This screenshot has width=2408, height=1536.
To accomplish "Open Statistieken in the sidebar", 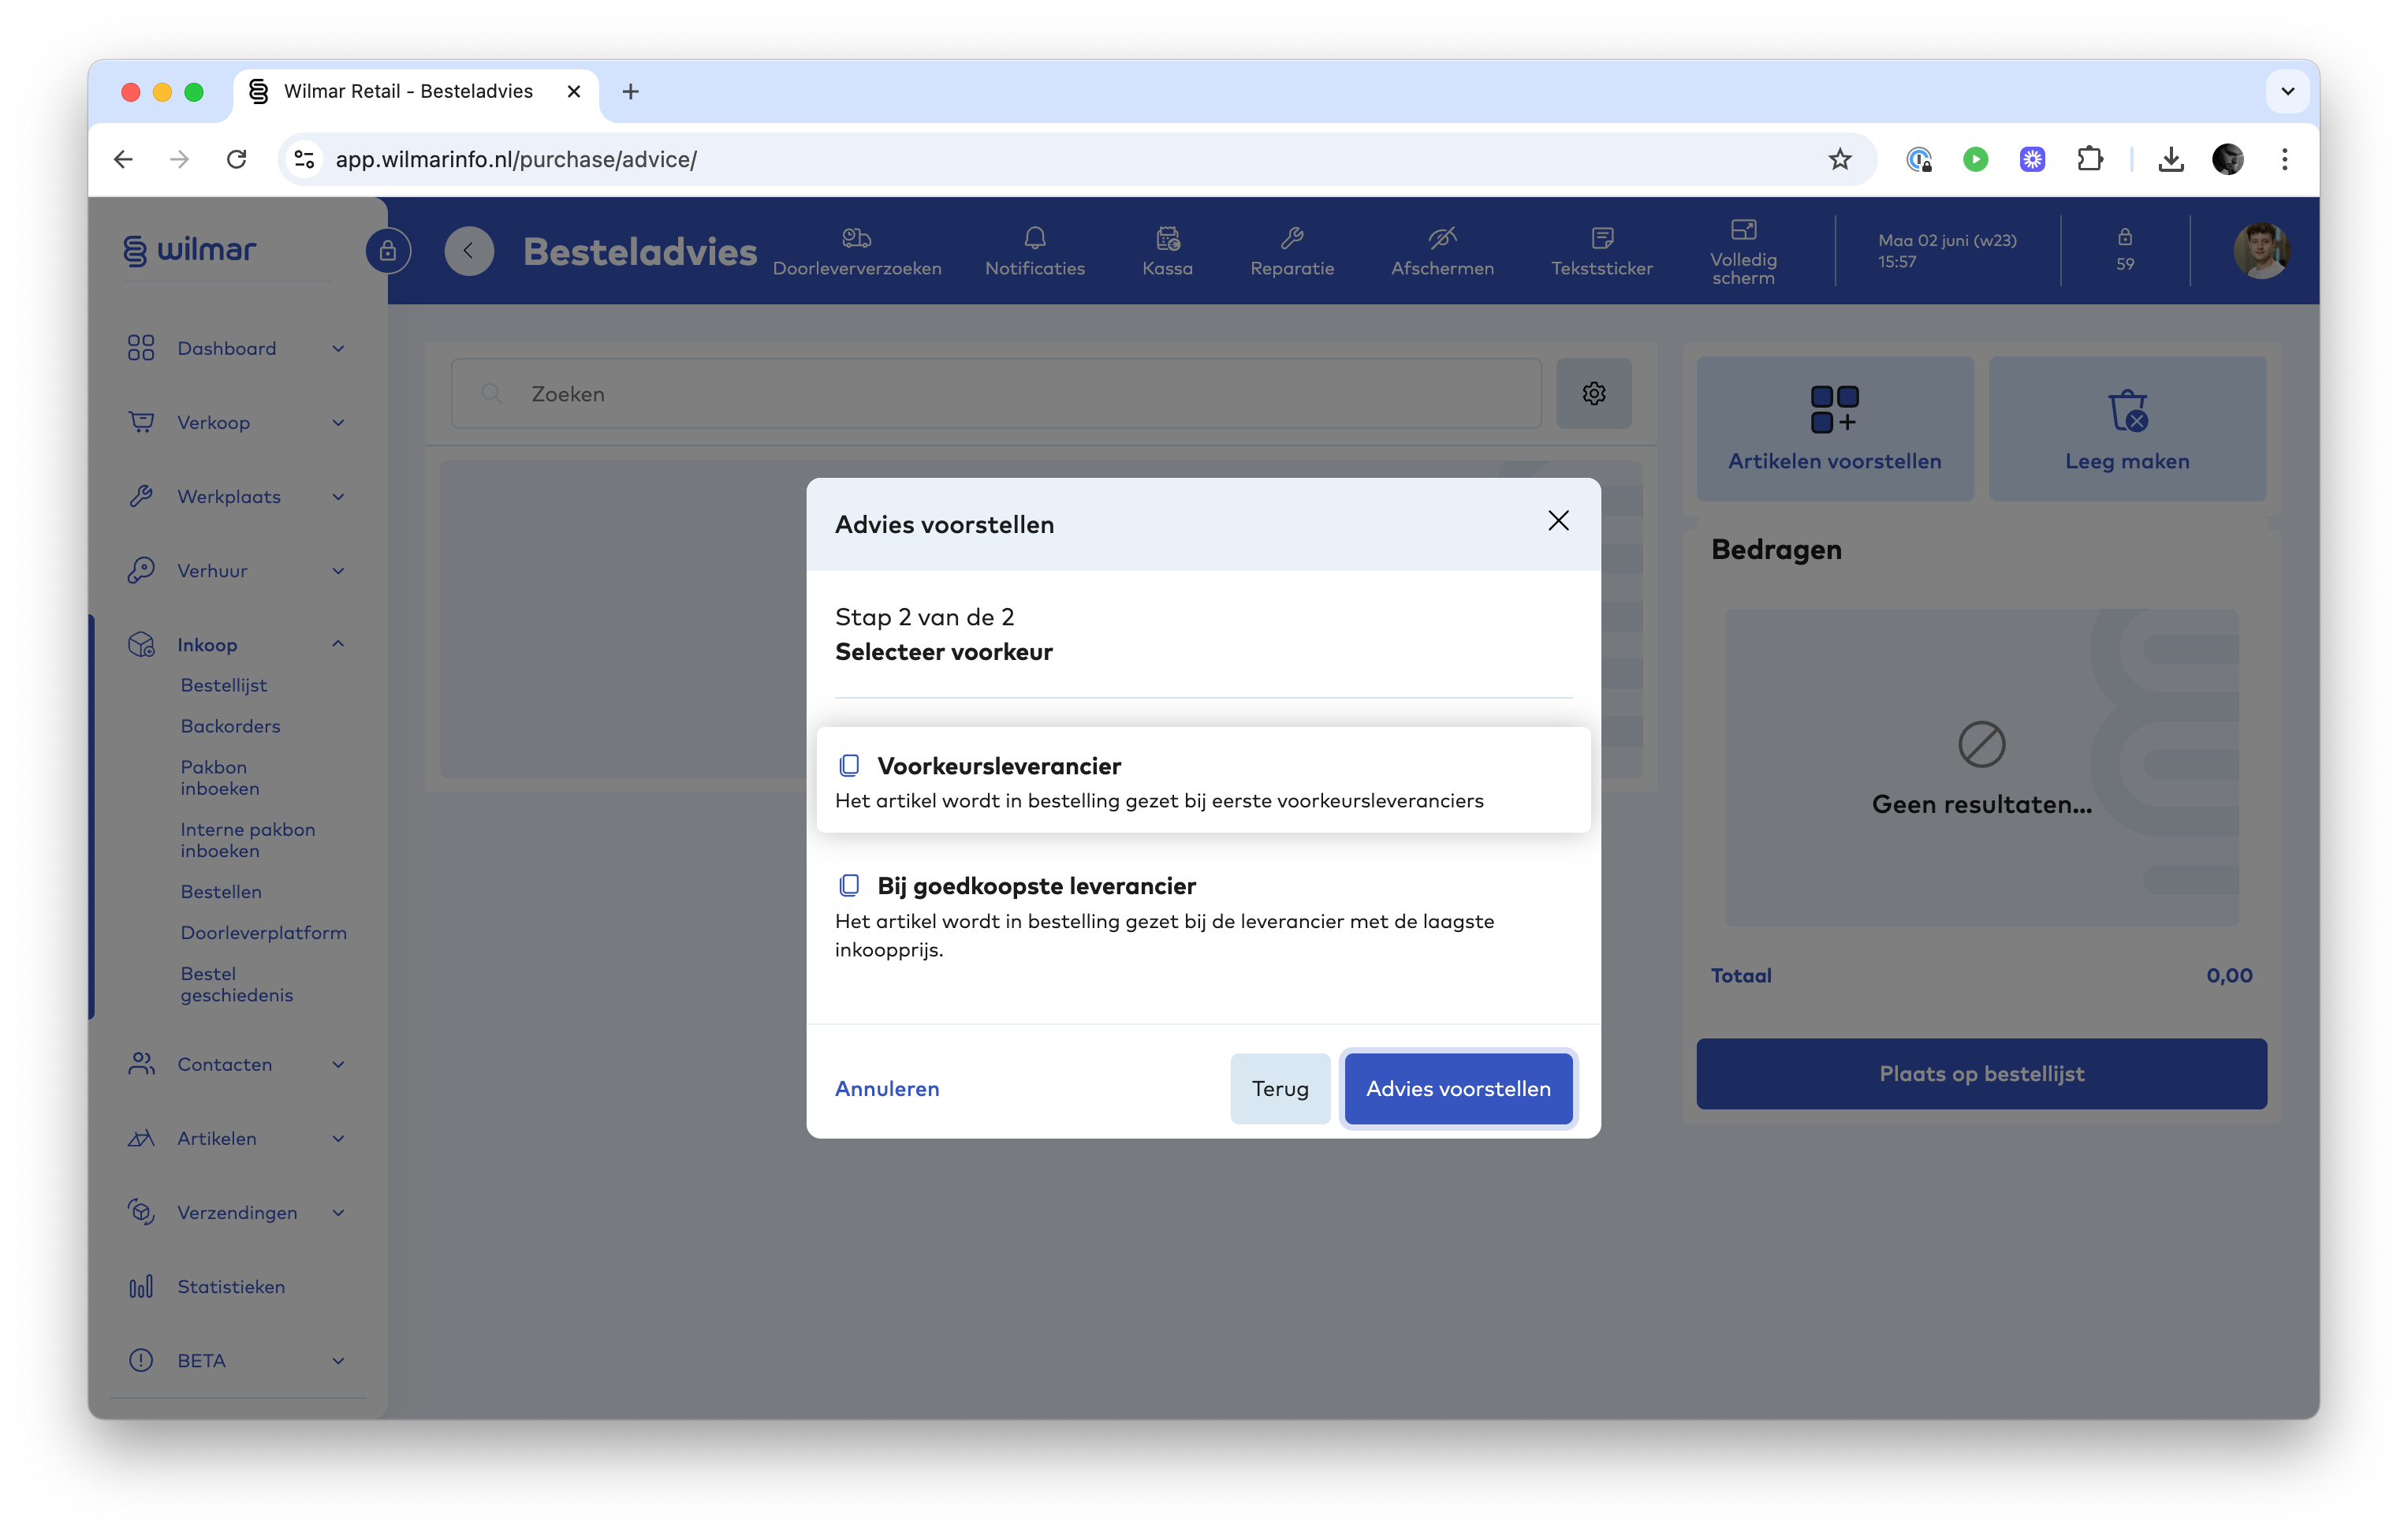I will (x=231, y=1286).
